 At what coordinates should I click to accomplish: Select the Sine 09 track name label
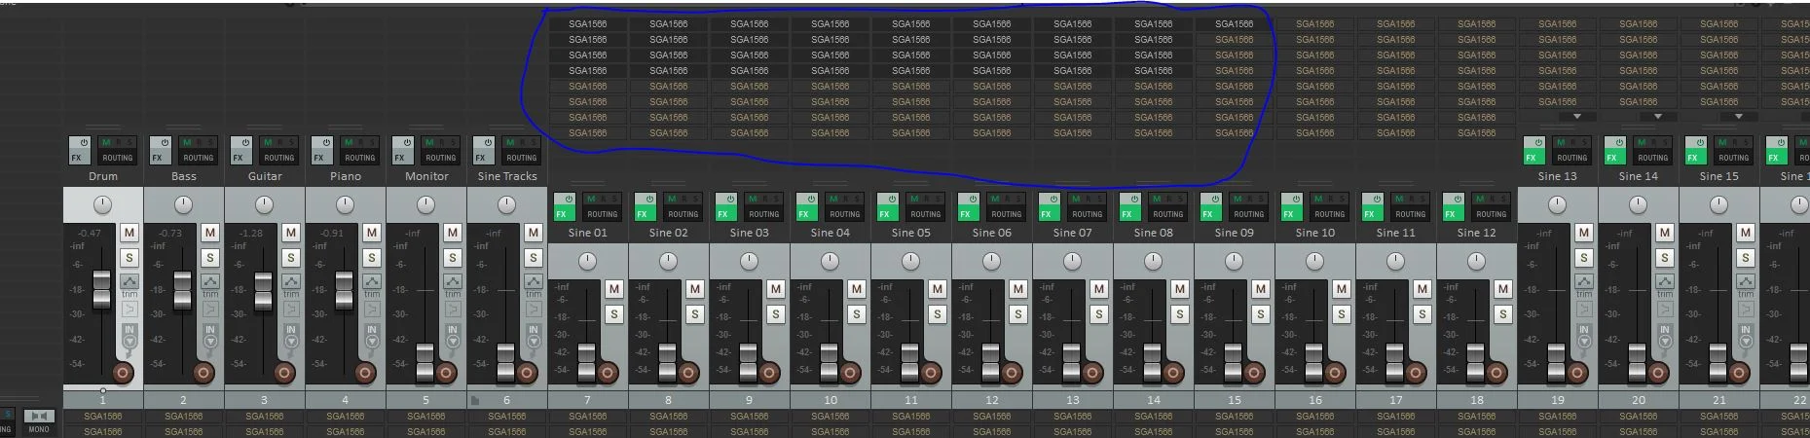1234,233
